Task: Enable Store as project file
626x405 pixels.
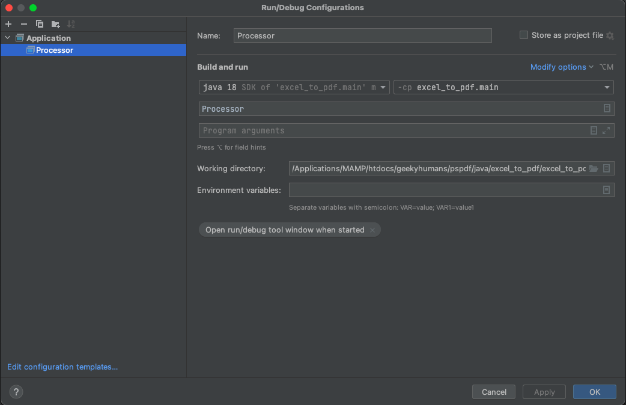Action: pos(523,35)
